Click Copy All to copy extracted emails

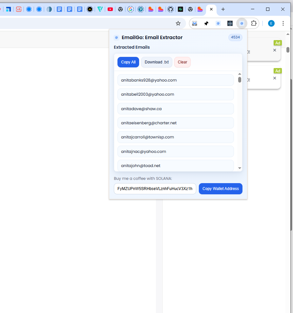128,62
